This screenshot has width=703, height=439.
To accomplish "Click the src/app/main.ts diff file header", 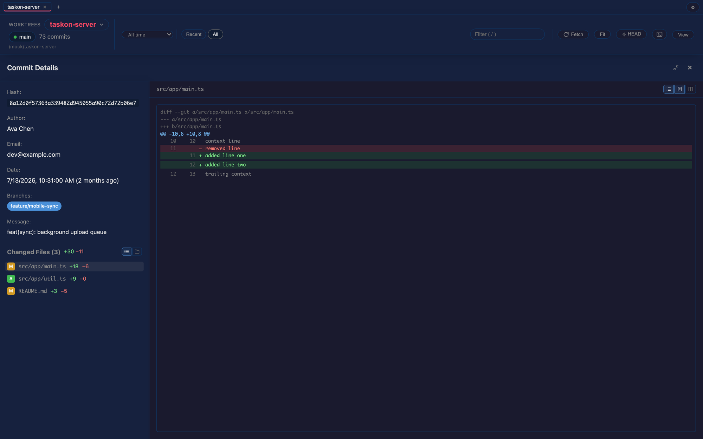I will click(x=180, y=89).
